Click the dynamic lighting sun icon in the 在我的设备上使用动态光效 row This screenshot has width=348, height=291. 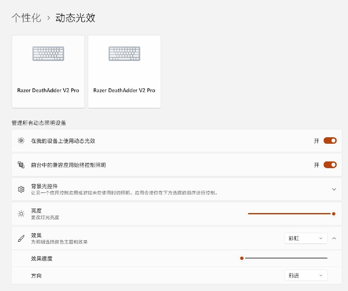21,141
